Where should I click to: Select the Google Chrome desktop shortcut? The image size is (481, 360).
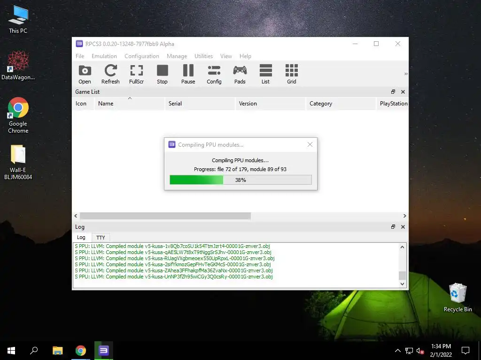click(x=18, y=115)
